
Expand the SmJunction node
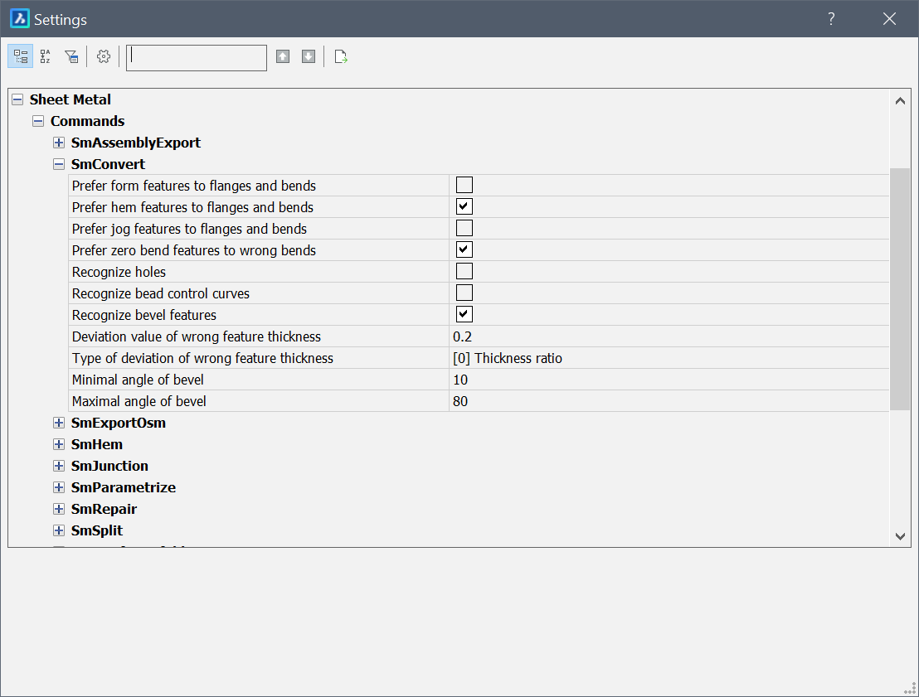pyautogui.click(x=59, y=466)
